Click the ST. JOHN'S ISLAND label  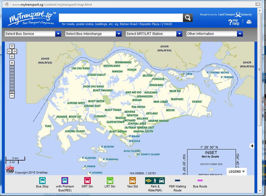(x=148, y=155)
